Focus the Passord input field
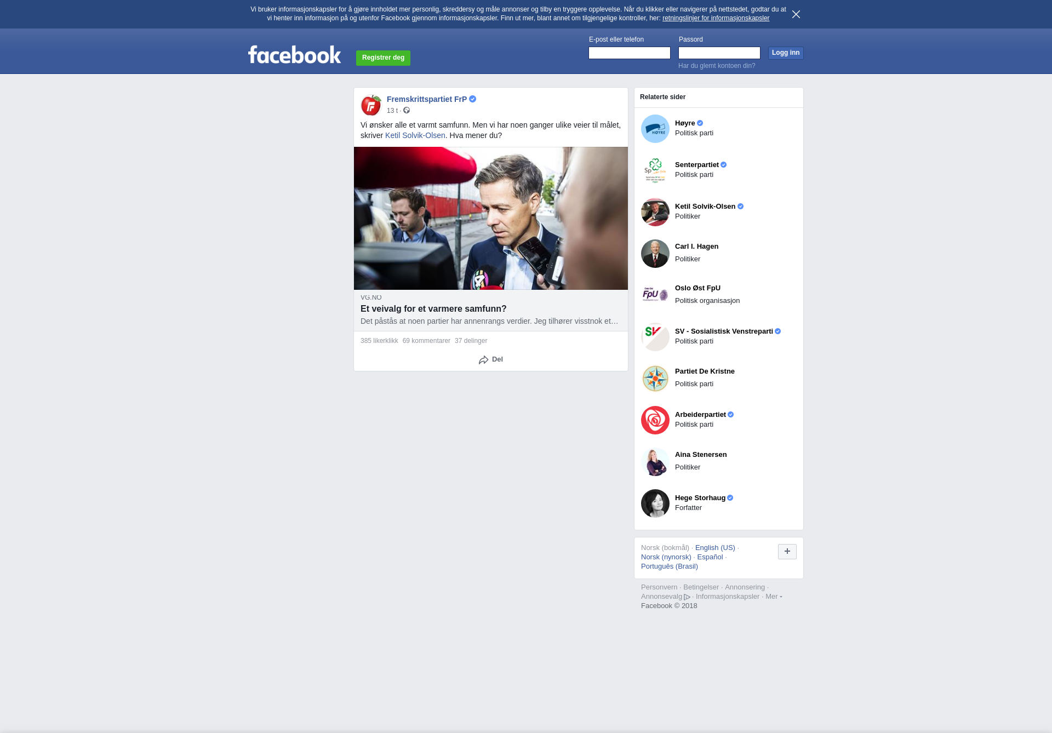 (719, 53)
